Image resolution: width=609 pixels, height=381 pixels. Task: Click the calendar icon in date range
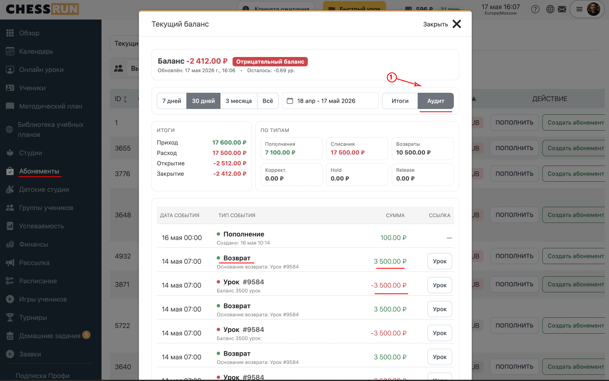[290, 101]
